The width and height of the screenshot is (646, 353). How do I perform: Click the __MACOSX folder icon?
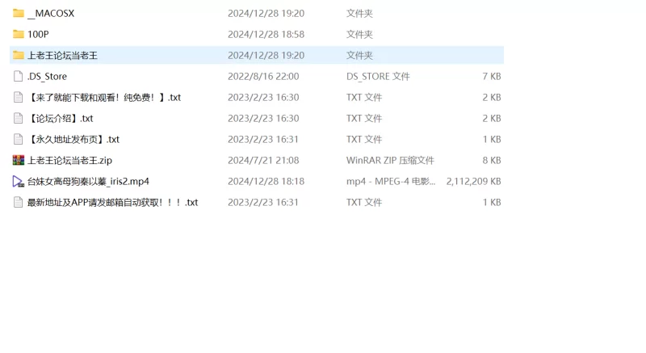pyautogui.click(x=18, y=13)
